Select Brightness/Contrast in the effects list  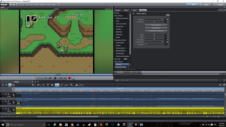(122, 19)
